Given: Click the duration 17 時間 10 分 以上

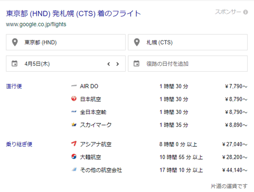Looking at the screenshot, I should tap(181, 170).
